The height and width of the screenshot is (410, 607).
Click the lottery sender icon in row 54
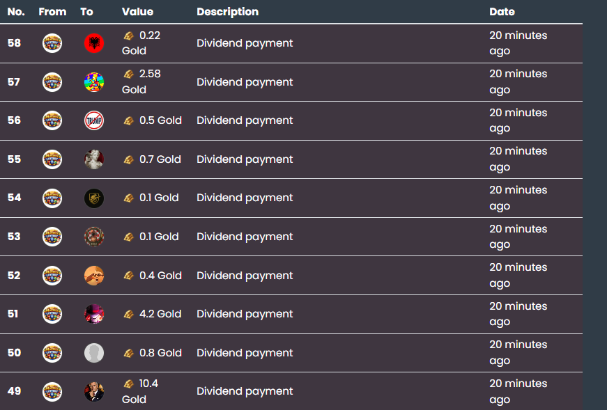pos(52,198)
